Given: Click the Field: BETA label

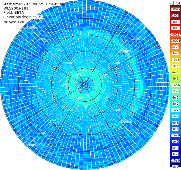Looking at the screenshot, I should [14, 13].
